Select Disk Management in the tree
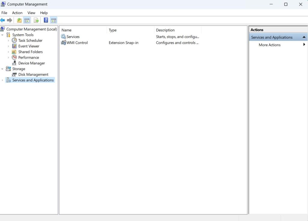The image size is (308, 221). point(33,74)
